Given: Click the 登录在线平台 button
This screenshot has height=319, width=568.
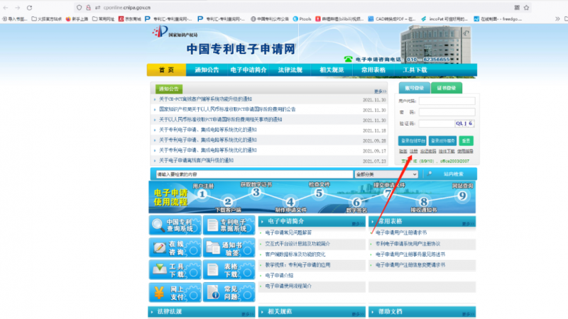Looking at the screenshot, I should coord(413,140).
